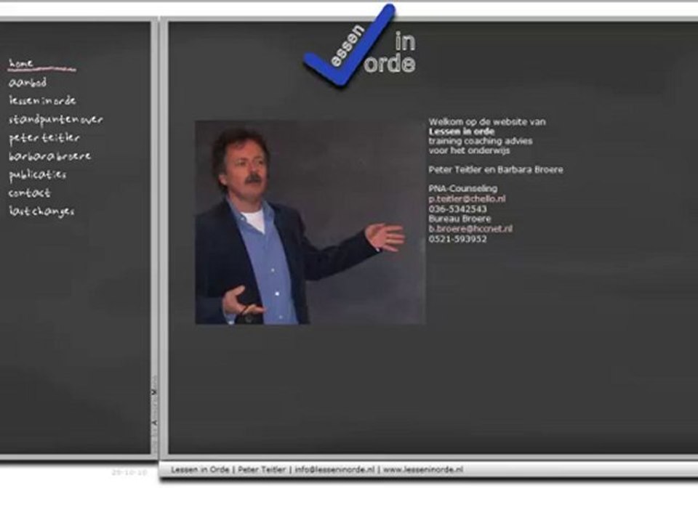Click 'voor het onderwijs' line
Image resolution: width=698 pixels, height=523 pixels.
click(469, 150)
